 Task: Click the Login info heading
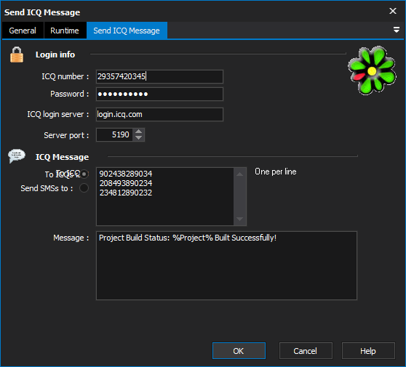coord(55,55)
